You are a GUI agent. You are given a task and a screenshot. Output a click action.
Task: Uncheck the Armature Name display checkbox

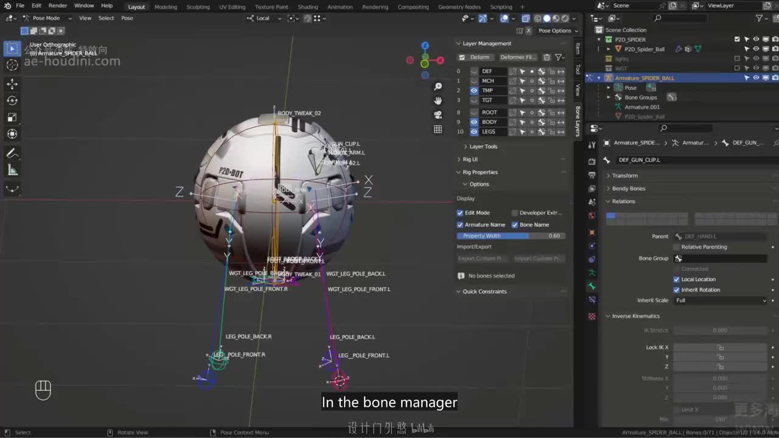pos(460,225)
